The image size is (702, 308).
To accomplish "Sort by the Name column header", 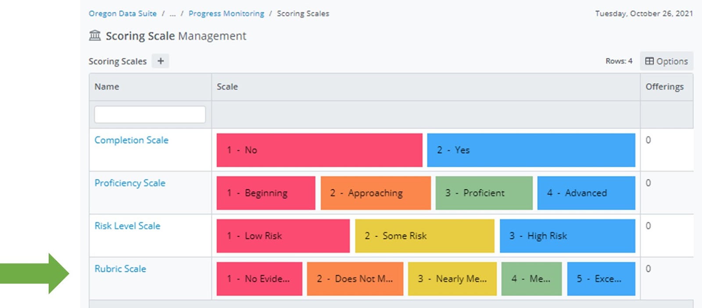I will point(107,87).
